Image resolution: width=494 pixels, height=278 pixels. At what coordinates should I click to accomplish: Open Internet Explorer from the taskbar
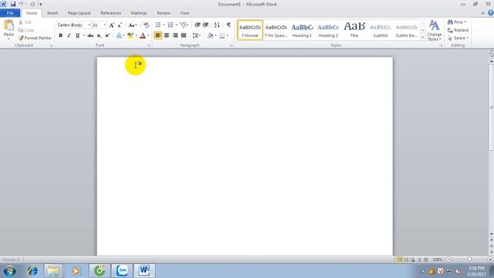[x=32, y=271]
